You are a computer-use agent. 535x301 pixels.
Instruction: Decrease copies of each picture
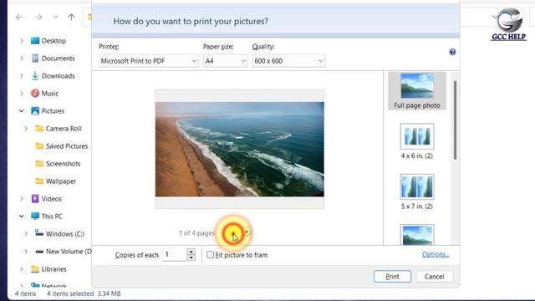click(x=191, y=258)
